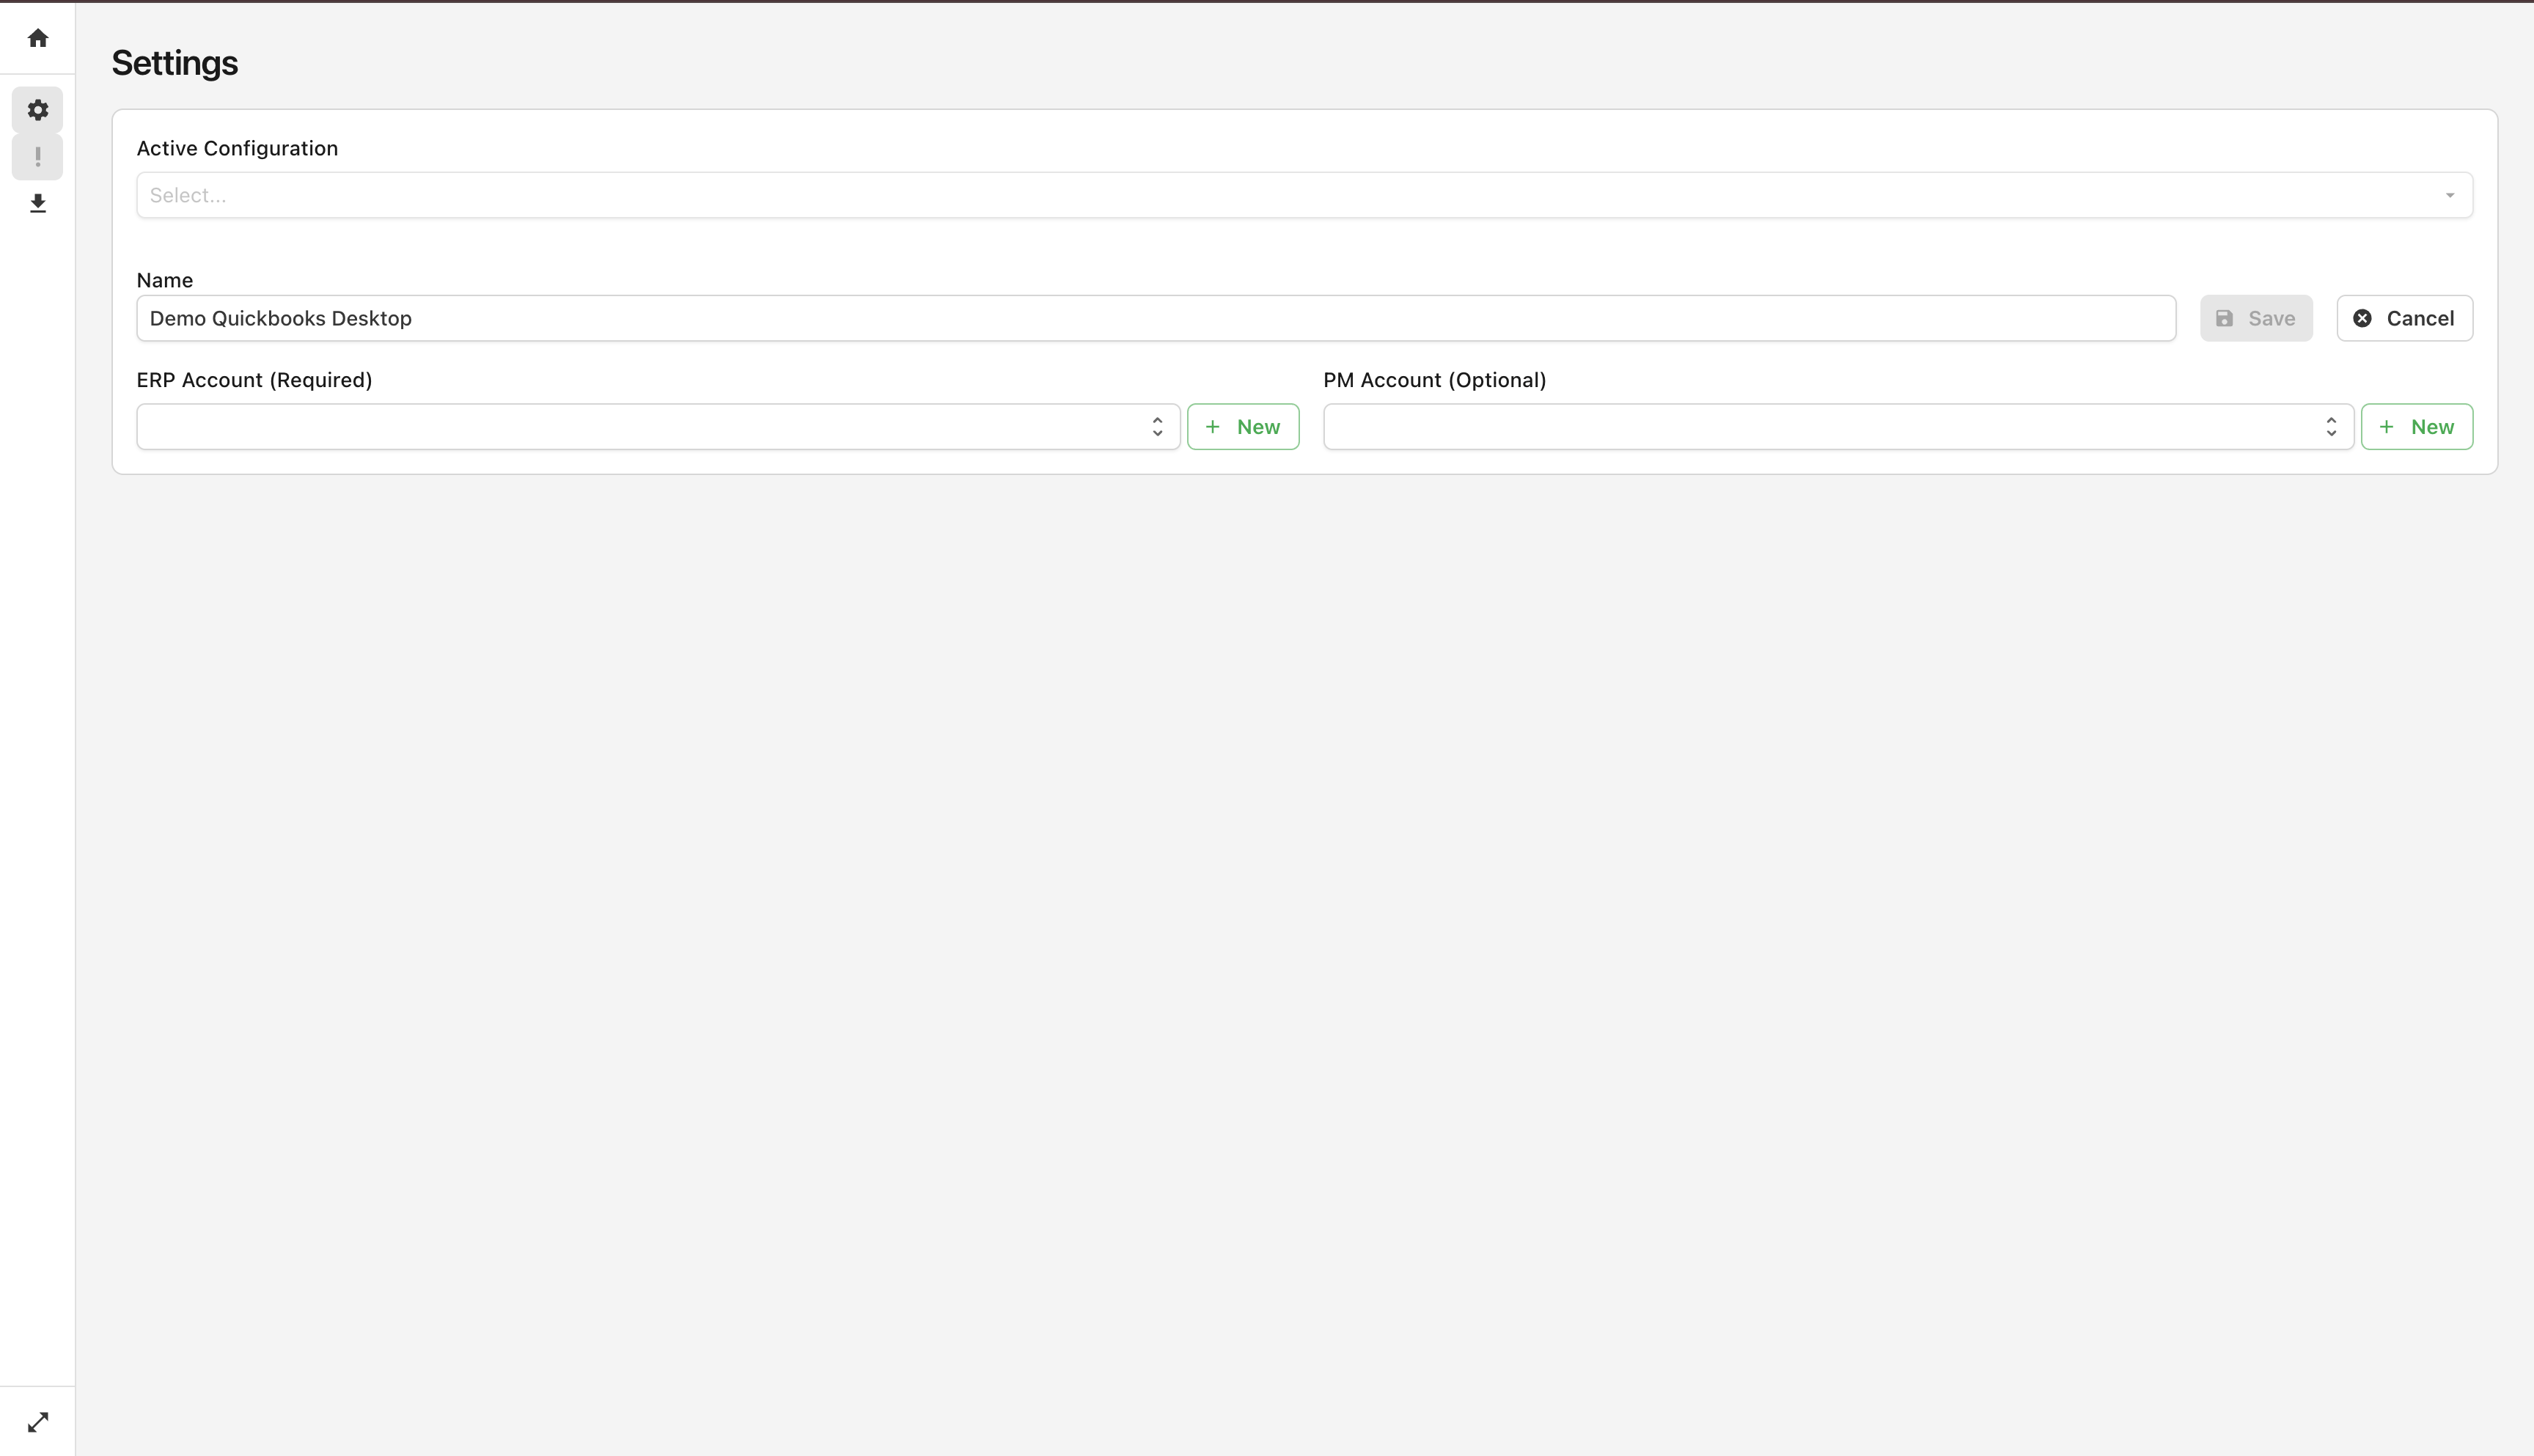
Task: Click the plus icon beside PM Account field
Action: (2386, 426)
